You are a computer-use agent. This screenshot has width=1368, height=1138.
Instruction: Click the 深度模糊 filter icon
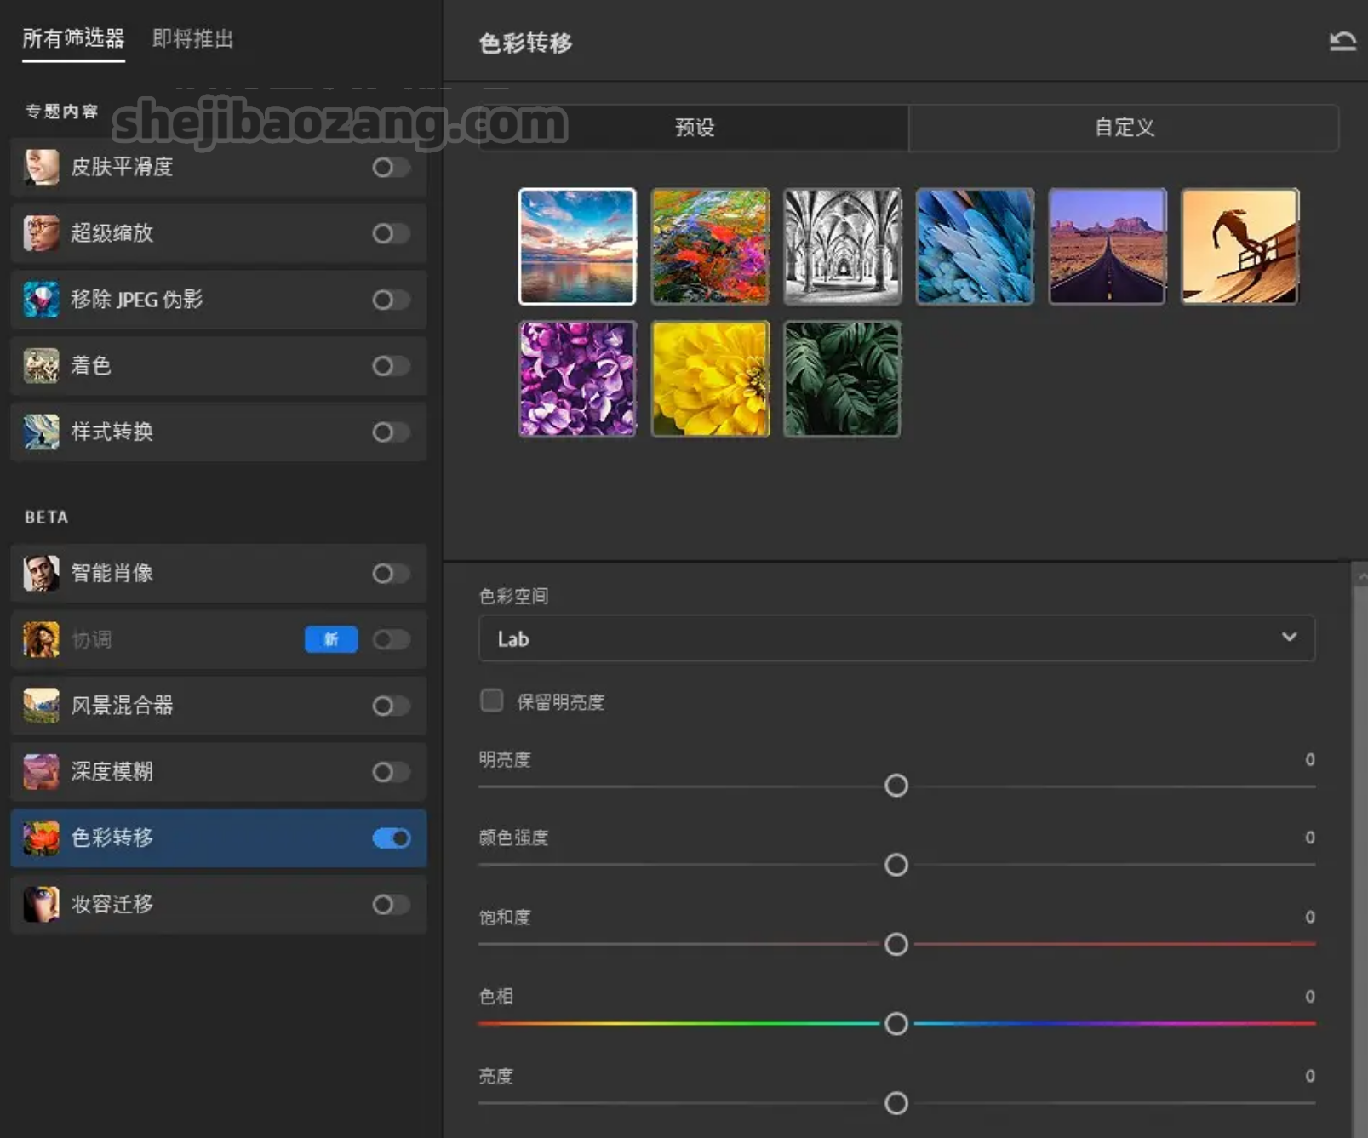41,772
